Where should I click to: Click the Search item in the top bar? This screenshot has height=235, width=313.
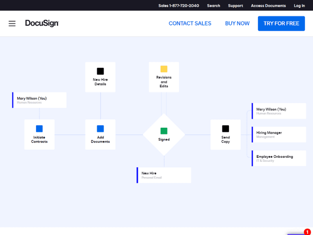coord(213,5)
